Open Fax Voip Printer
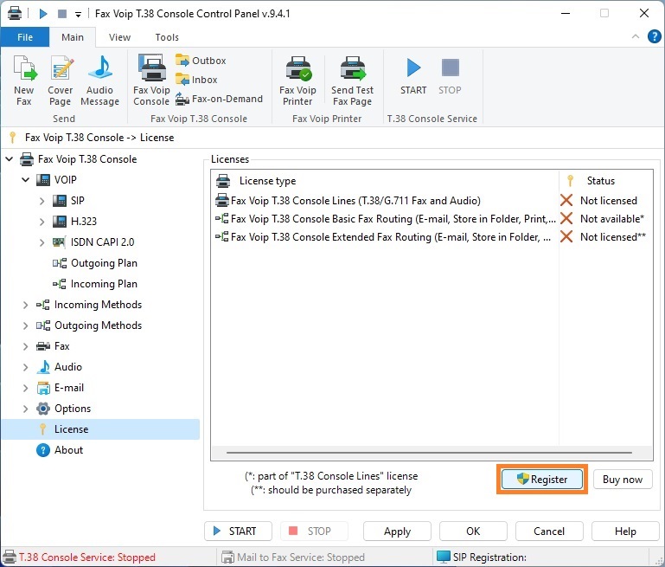Image resolution: width=665 pixels, height=567 pixels. [x=297, y=81]
